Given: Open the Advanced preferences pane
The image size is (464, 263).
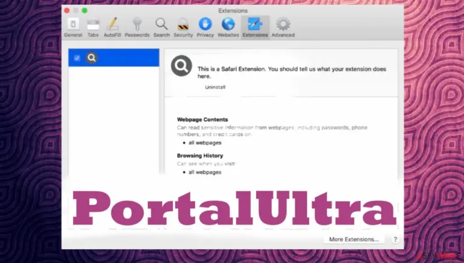Looking at the screenshot, I should coord(283,28).
